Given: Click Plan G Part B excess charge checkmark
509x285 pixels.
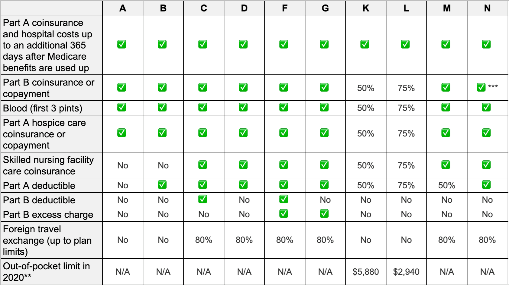Looking at the screenshot, I should click(x=324, y=214).
